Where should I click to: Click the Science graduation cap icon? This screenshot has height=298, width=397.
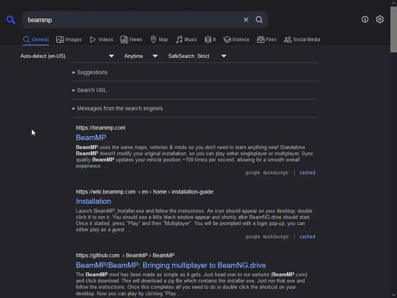point(227,40)
